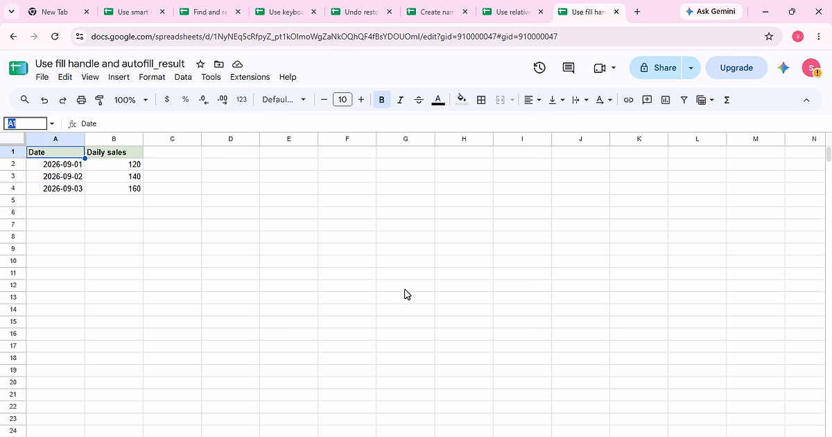The width and height of the screenshot is (832, 437).
Task: Open the Gemini sparkle icon
Action: pos(783,67)
